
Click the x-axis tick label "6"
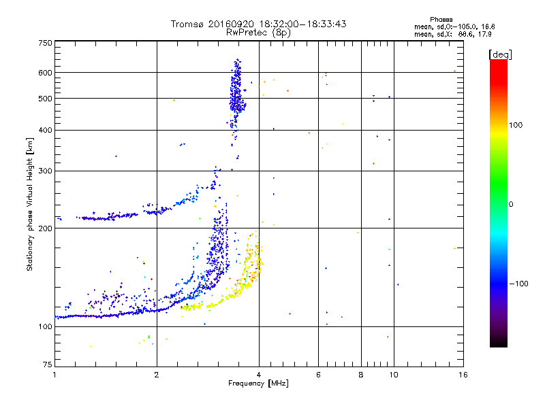click(318, 375)
